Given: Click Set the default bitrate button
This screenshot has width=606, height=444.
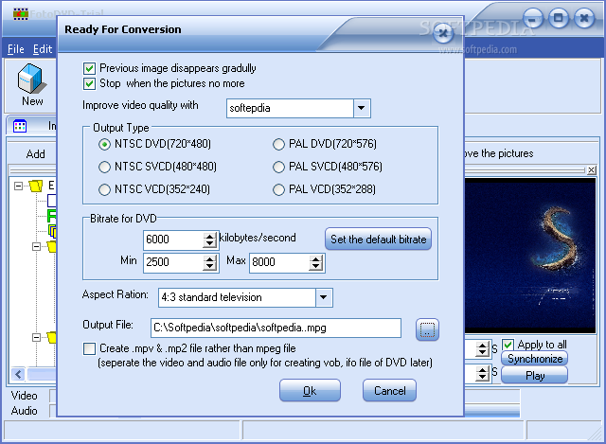Looking at the screenshot, I should [x=379, y=240].
